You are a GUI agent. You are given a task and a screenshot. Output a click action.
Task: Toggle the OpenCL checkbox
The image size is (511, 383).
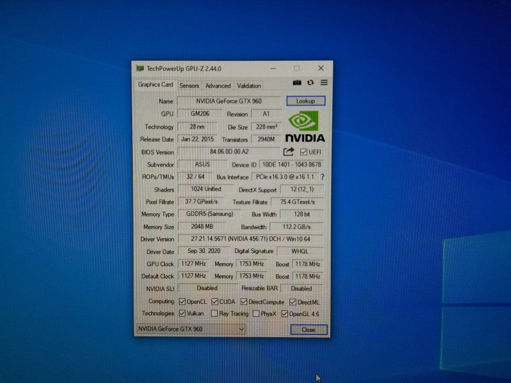coord(183,301)
